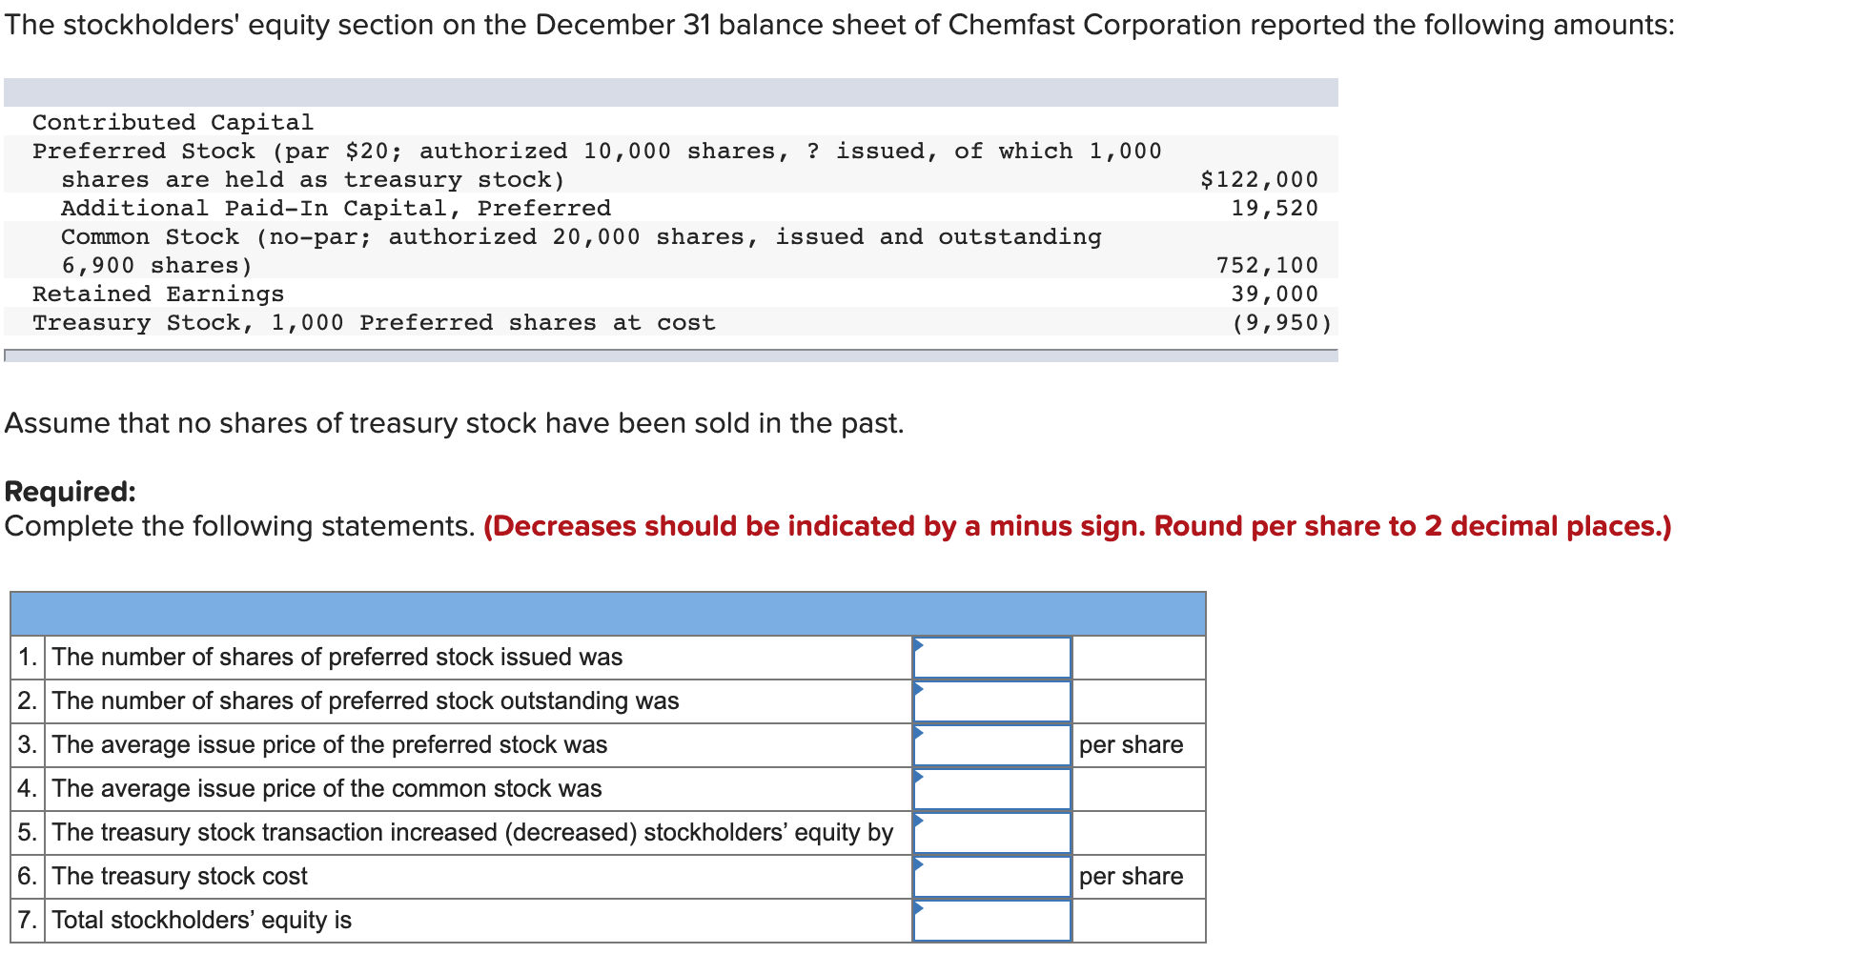
Task: Click 'per share' label in row 6
Action: pos(1131,877)
